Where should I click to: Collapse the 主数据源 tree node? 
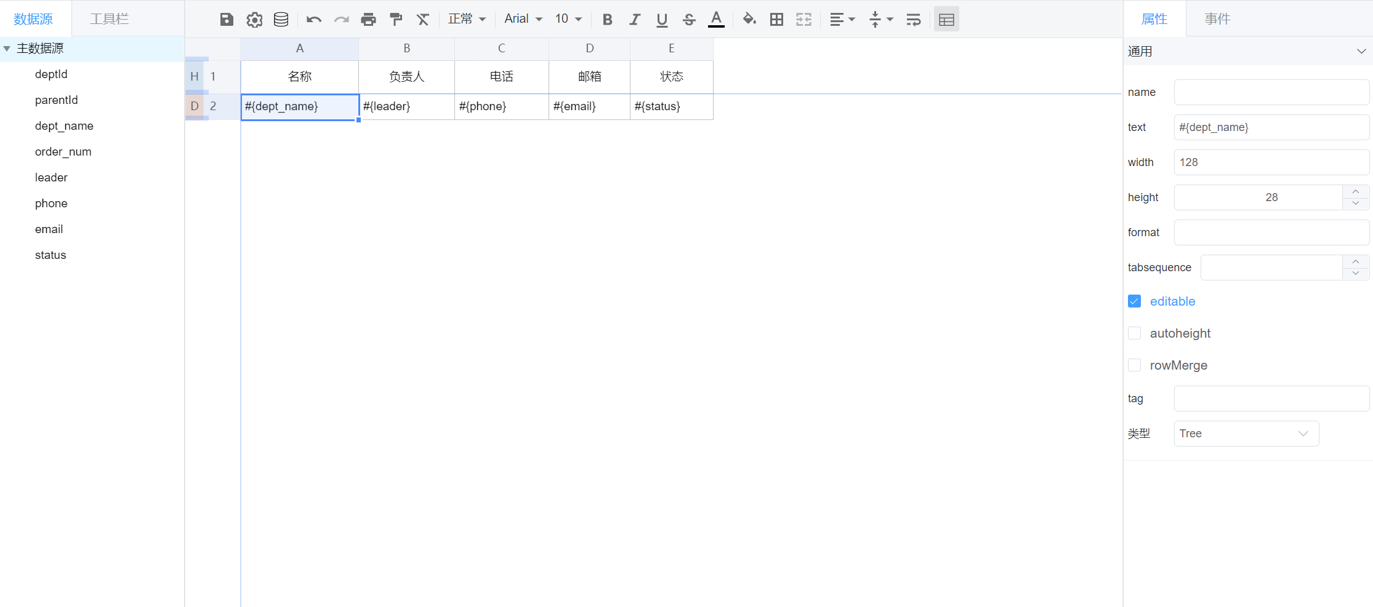7,49
